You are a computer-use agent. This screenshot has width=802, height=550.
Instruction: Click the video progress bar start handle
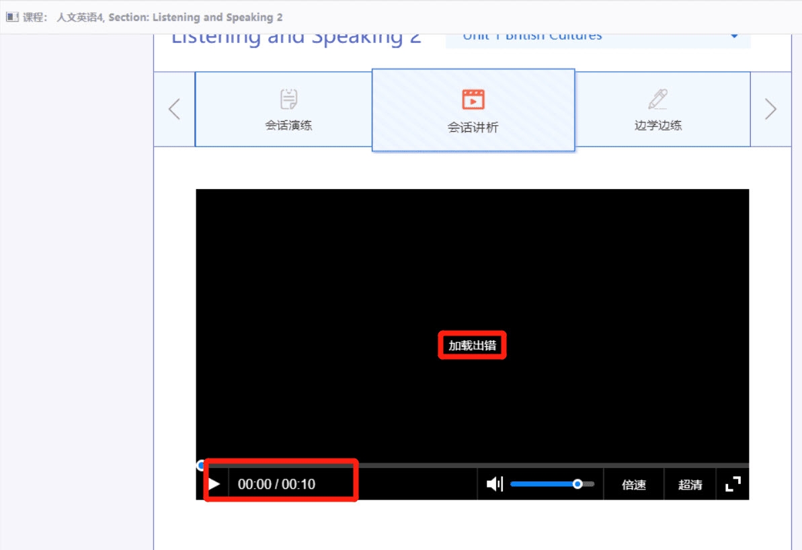(x=200, y=465)
